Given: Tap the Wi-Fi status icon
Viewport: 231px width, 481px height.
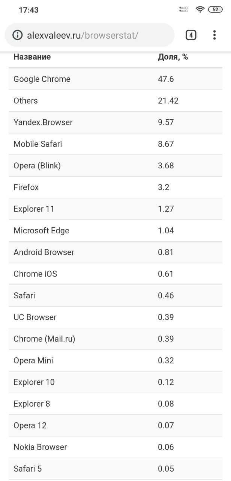Looking at the screenshot, I should (x=200, y=10).
